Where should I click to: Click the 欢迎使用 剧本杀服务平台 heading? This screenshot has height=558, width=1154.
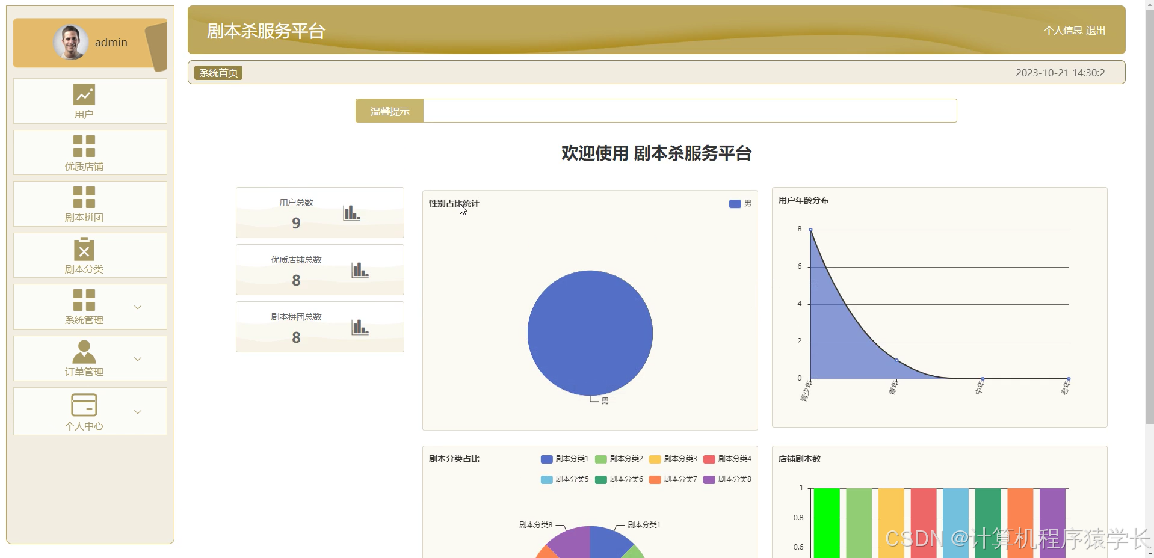pyautogui.click(x=656, y=153)
